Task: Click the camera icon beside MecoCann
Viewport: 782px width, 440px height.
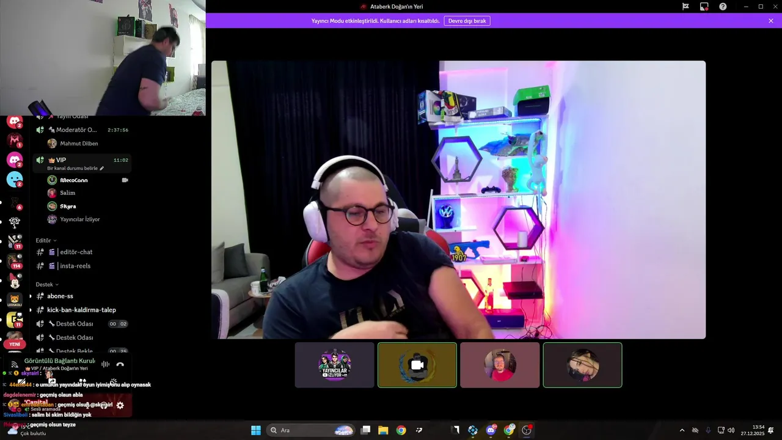Action: click(125, 180)
